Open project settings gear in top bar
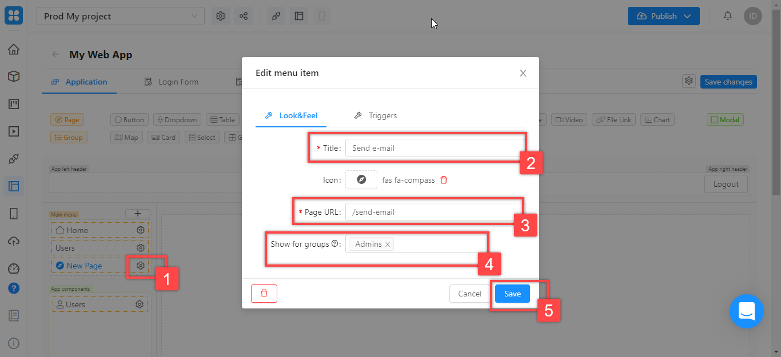The width and height of the screenshot is (781, 357). (221, 16)
